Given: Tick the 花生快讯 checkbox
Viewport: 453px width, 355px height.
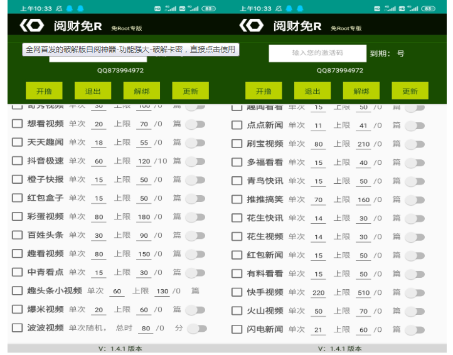Looking at the screenshot, I should pos(237,218).
